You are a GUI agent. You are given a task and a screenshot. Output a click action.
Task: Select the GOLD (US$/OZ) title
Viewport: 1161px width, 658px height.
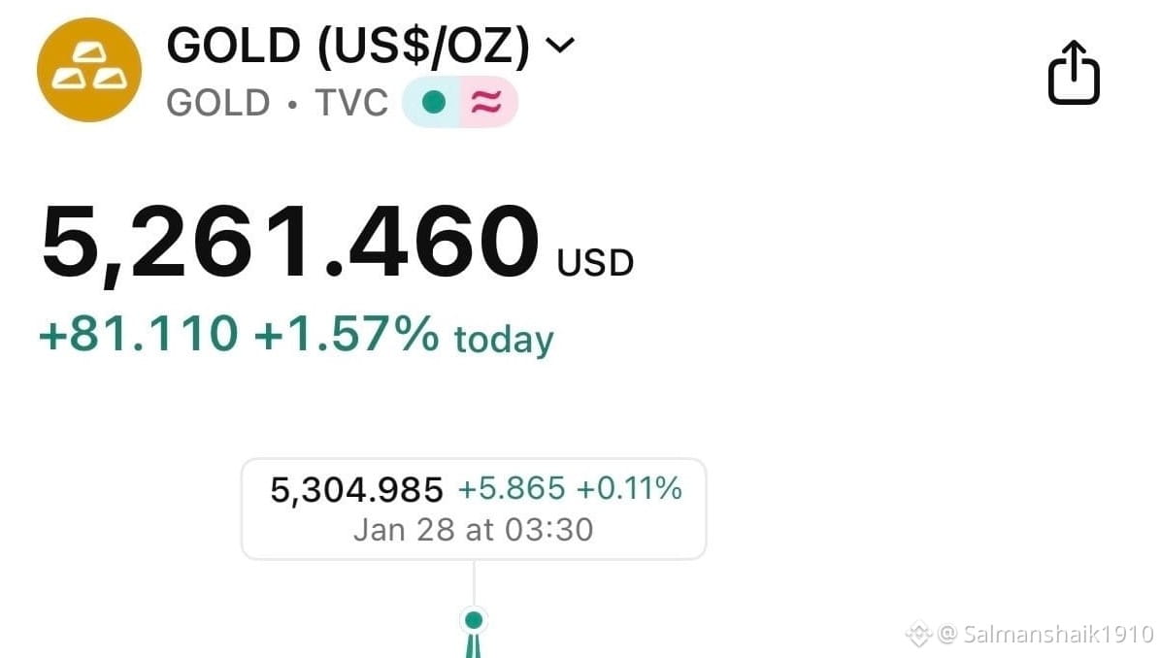point(348,46)
